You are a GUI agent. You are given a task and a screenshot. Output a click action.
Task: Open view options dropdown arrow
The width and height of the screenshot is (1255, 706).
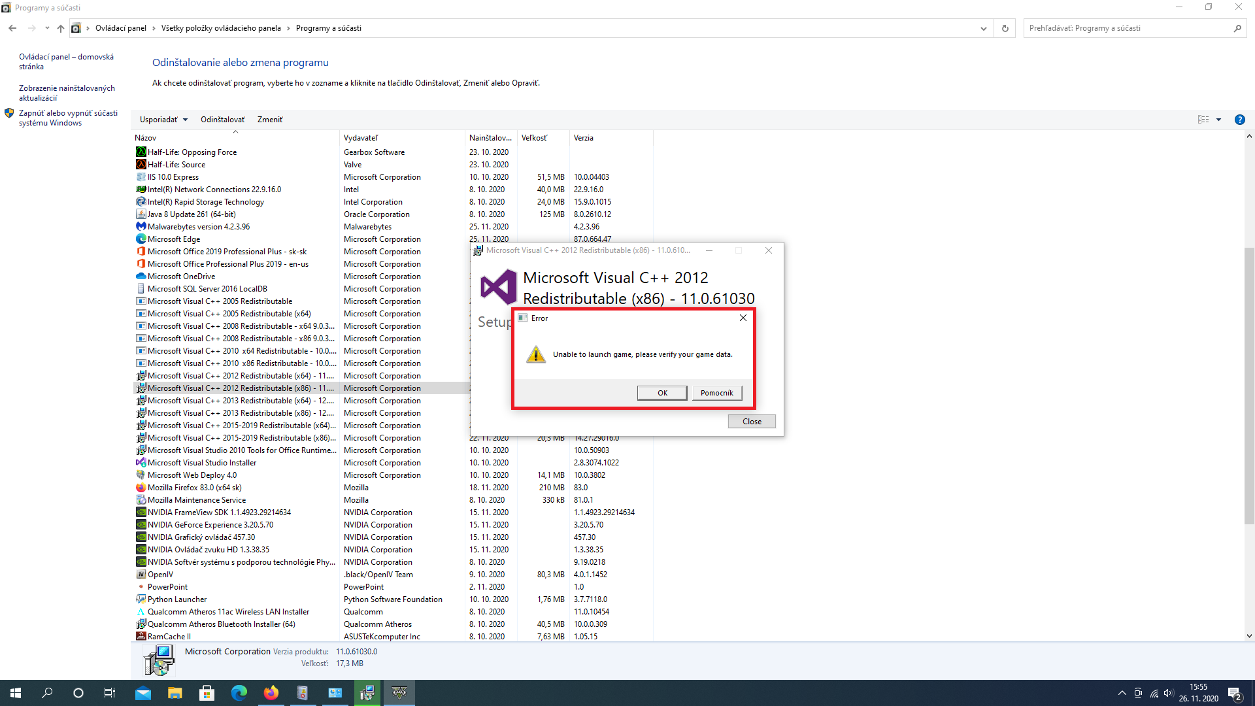(1218, 120)
